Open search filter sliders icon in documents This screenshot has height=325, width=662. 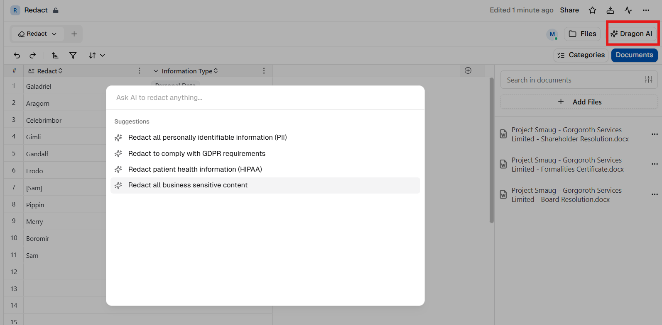click(x=648, y=80)
